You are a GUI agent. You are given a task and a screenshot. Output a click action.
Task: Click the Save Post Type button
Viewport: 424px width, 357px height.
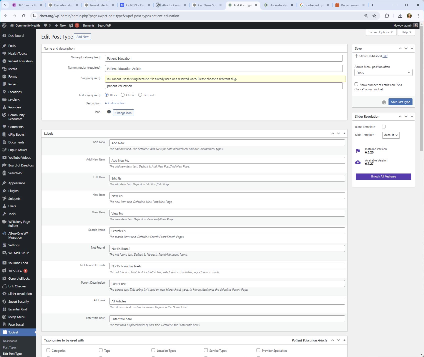400,102
